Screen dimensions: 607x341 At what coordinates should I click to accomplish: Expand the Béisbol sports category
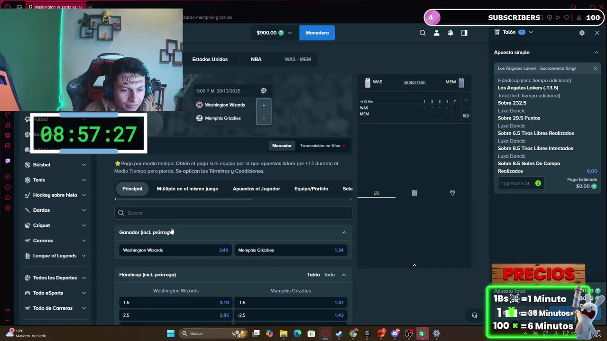click(83, 165)
